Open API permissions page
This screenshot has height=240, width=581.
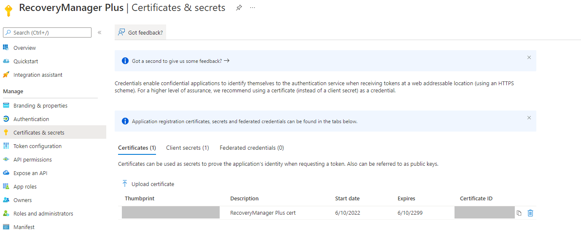(32, 159)
